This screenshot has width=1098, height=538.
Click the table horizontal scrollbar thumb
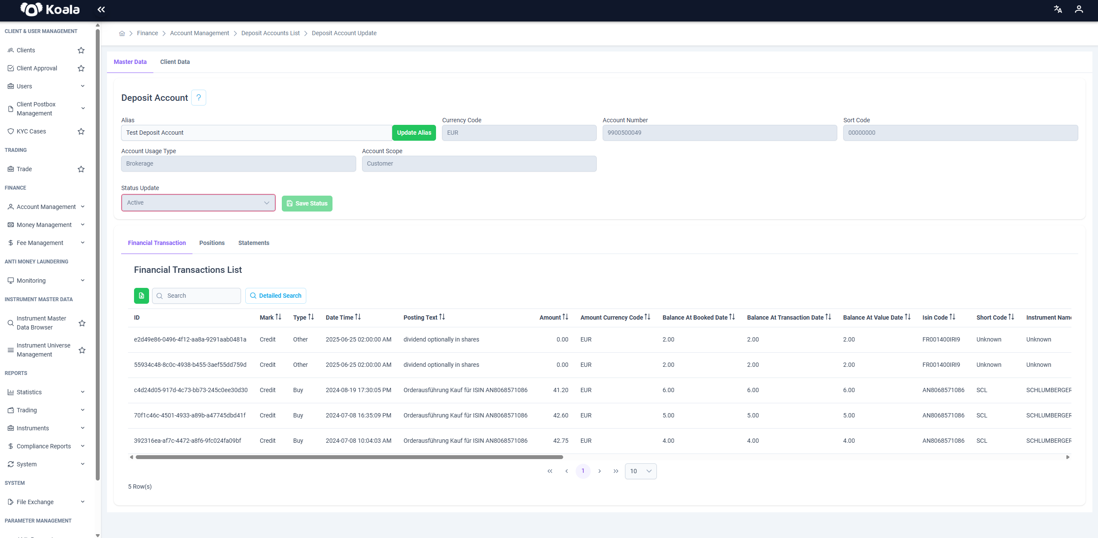(x=349, y=457)
